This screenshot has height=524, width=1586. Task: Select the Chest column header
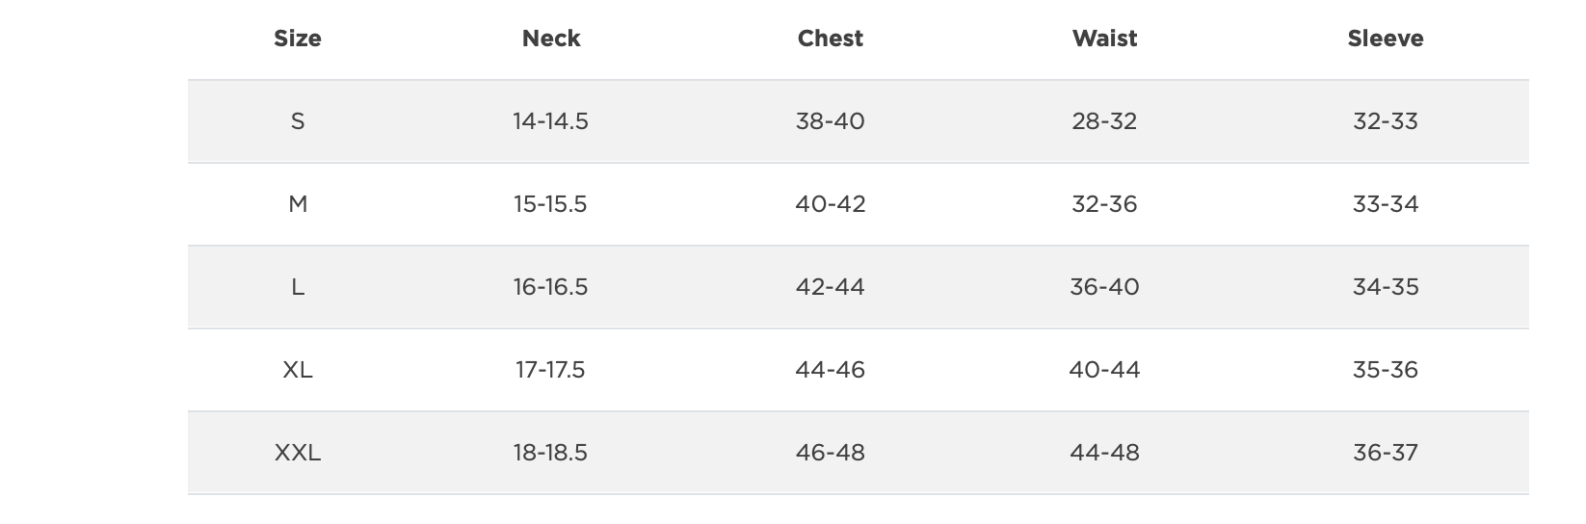coord(831,39)
